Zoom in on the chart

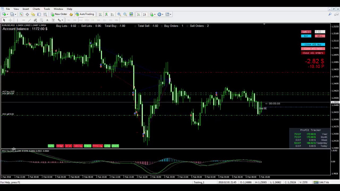point(119,14)
